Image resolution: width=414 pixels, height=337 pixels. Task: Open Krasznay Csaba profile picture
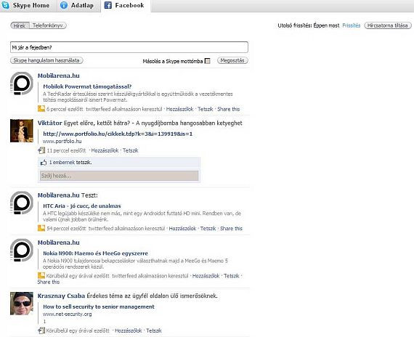(22, 304)
